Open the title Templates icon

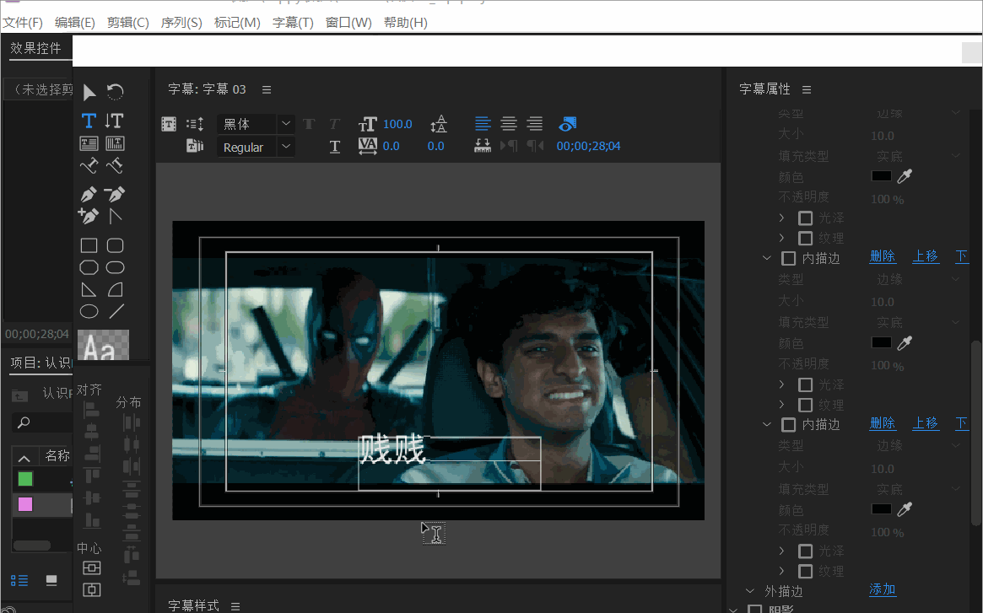(195, 146)
